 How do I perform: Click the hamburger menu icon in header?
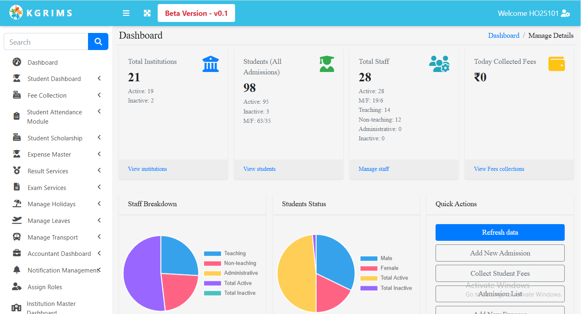(x=126, y=13)
